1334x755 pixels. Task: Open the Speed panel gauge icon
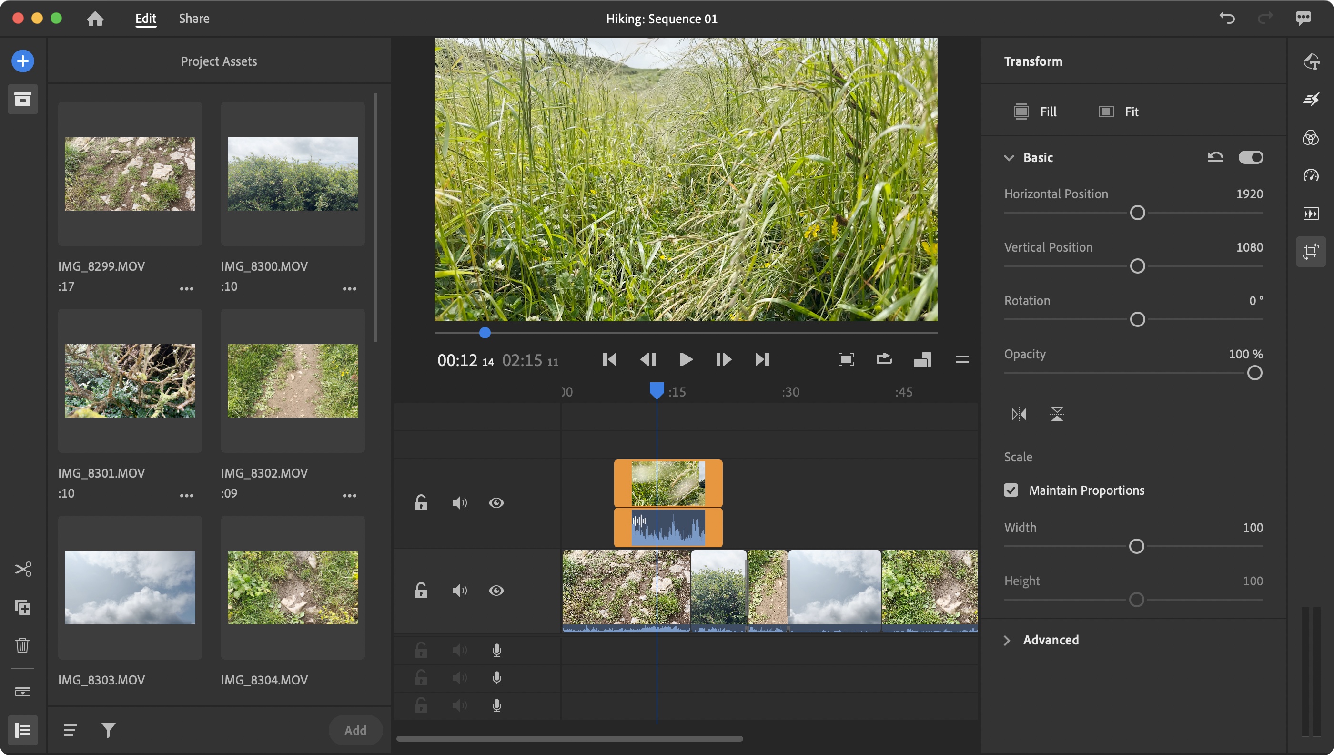click(1311, 175)
